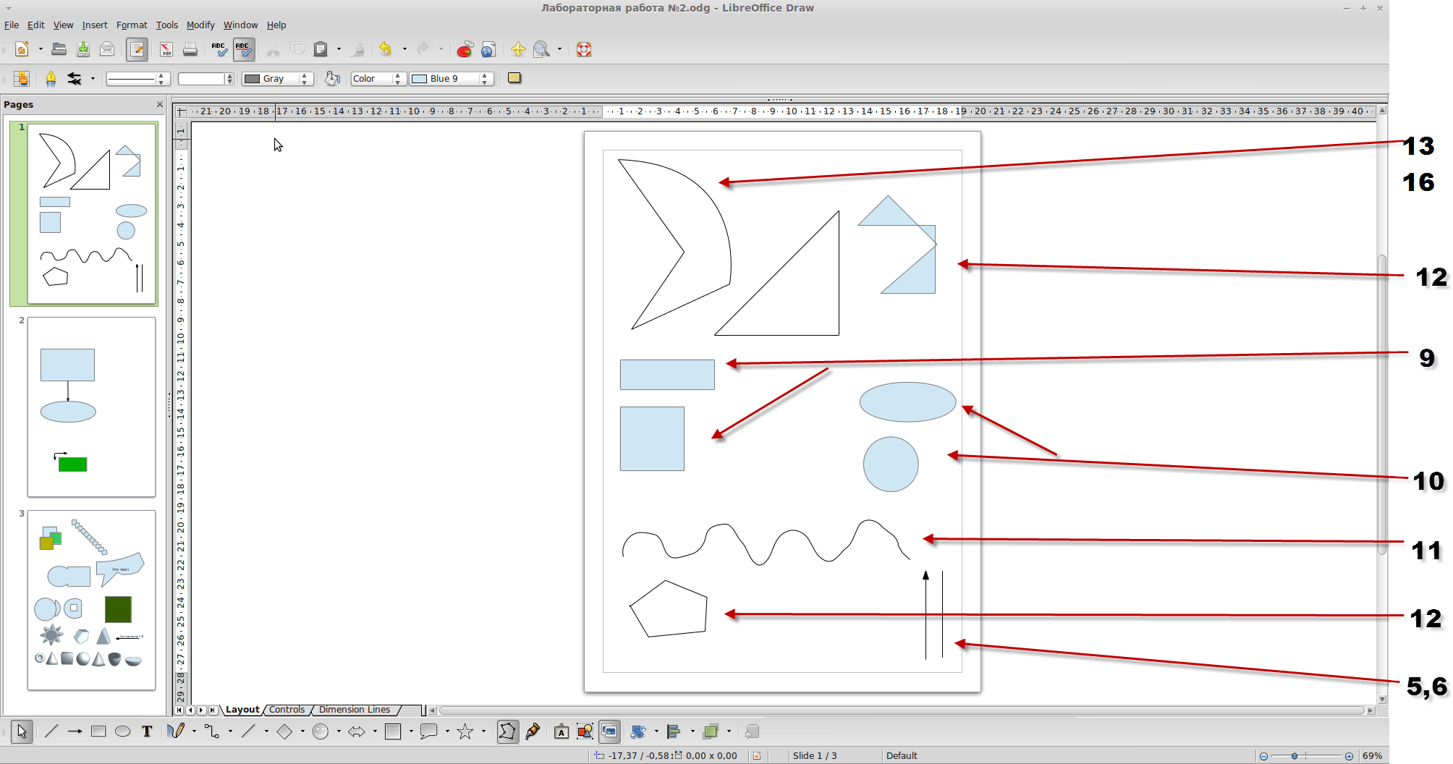The image size is (1453, 764).
Task: Choose the Ellipse tool
Action: coord(122,731)
